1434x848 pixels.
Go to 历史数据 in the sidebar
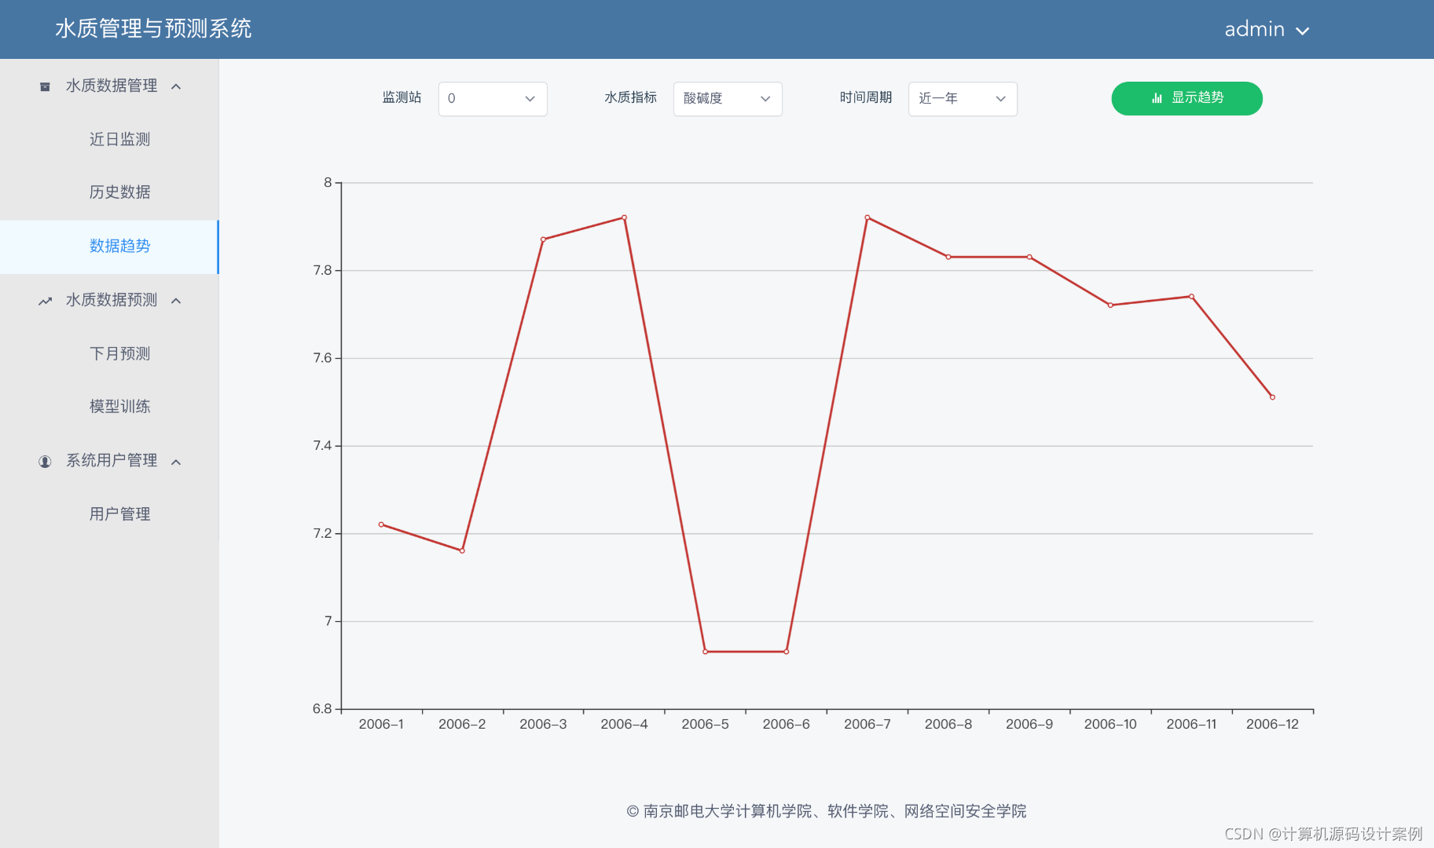click(x=109, y=192)
